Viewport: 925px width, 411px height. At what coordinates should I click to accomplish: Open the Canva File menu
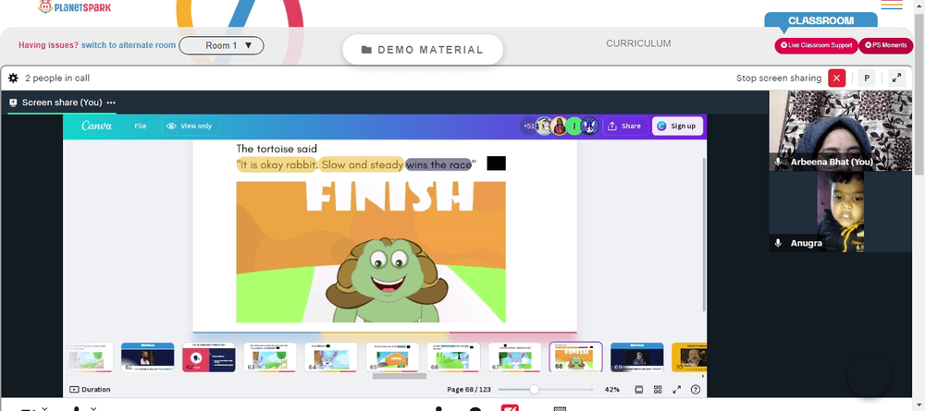point(140,126)
